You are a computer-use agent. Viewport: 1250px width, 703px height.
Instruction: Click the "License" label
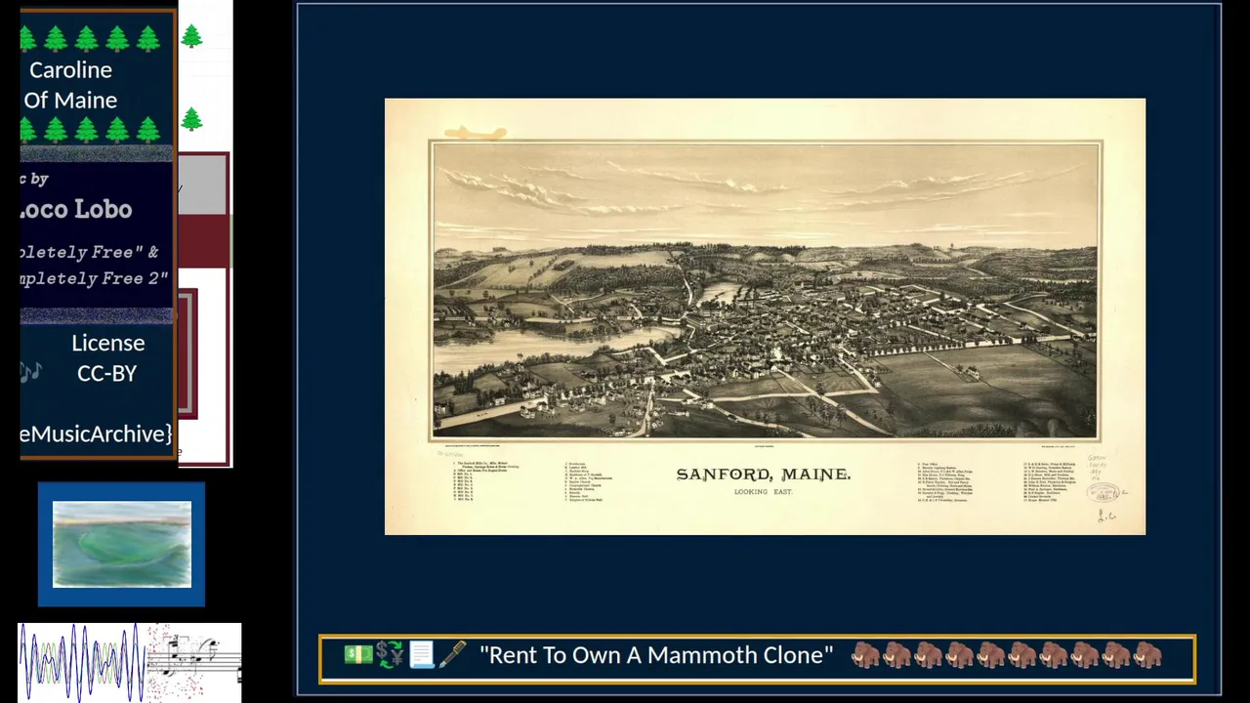[107, 343]
